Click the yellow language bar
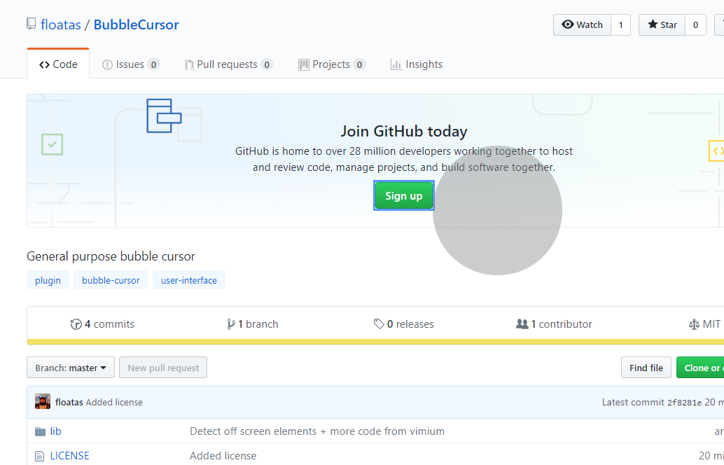Viewport: 724px width, 465px height. point(375,342)
